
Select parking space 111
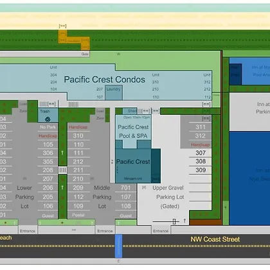(x=78, y=153)
